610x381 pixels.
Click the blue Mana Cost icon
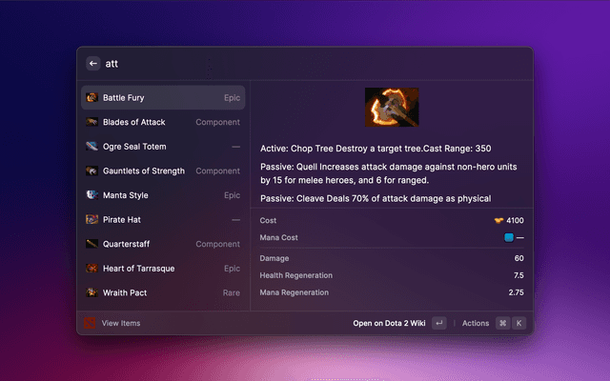point(509,237)
